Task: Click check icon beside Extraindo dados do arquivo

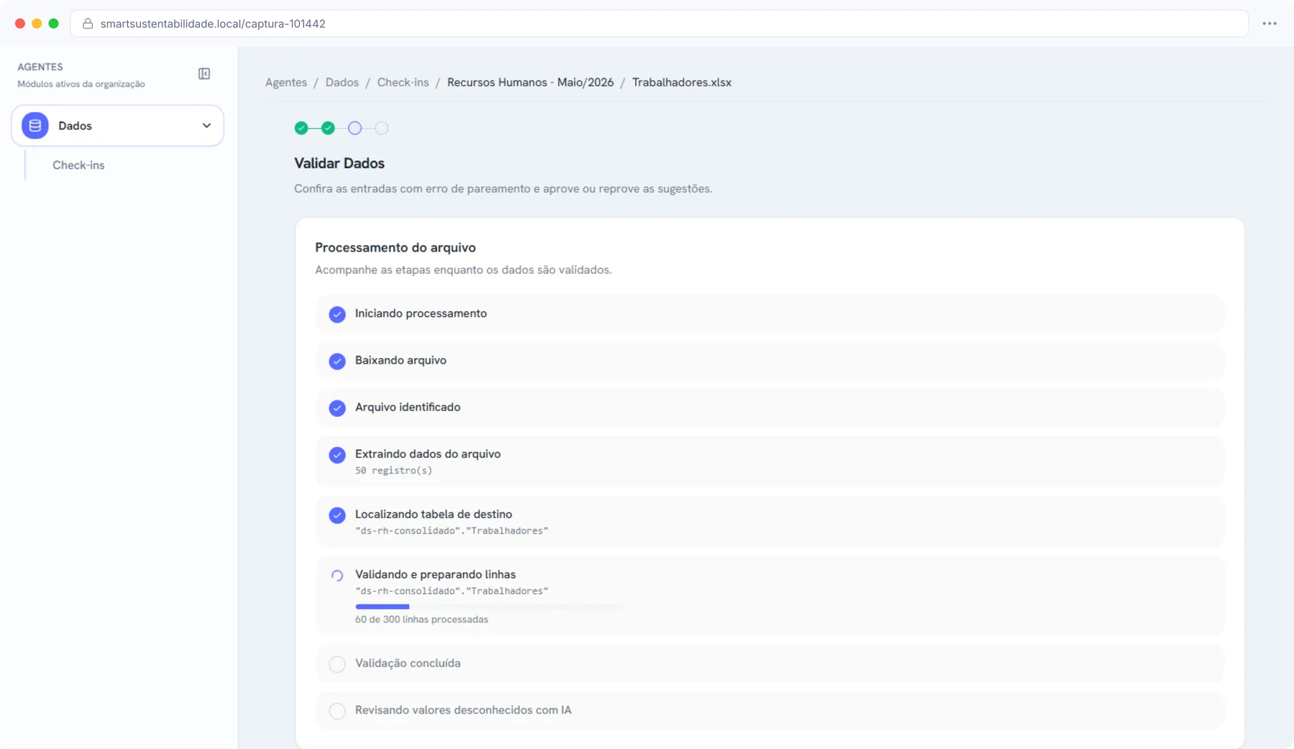Action: point(337,455)
